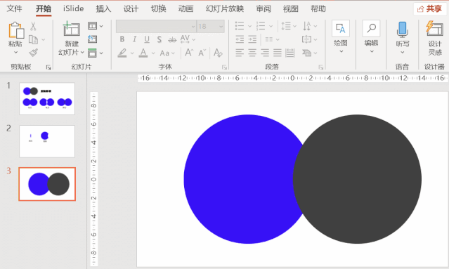Increase list indent level

(252, 39)
